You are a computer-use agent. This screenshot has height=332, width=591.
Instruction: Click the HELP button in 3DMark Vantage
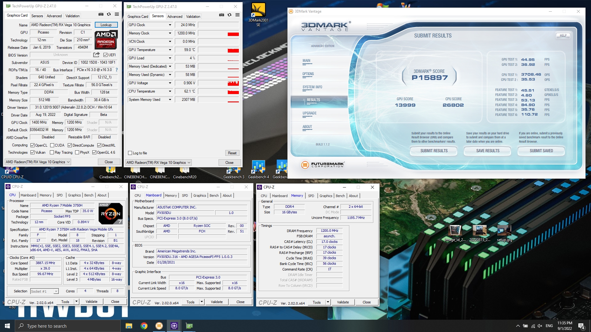point(563,36)
